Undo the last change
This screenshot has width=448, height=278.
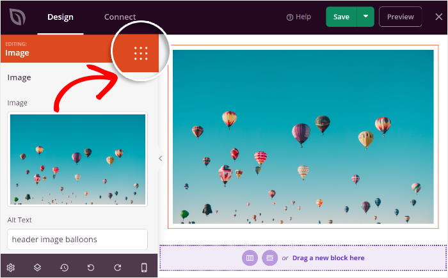pyautogui.click(x=91, y=267)
